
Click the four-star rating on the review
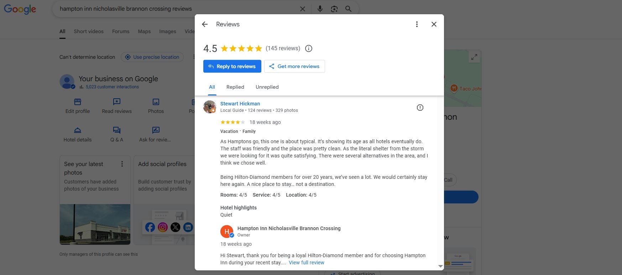click(x=232, y=122)
